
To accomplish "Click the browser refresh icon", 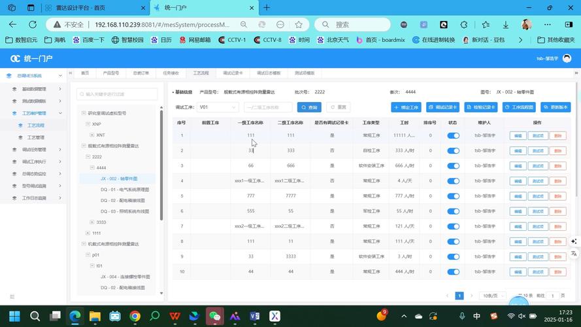I will pos(33,24).
